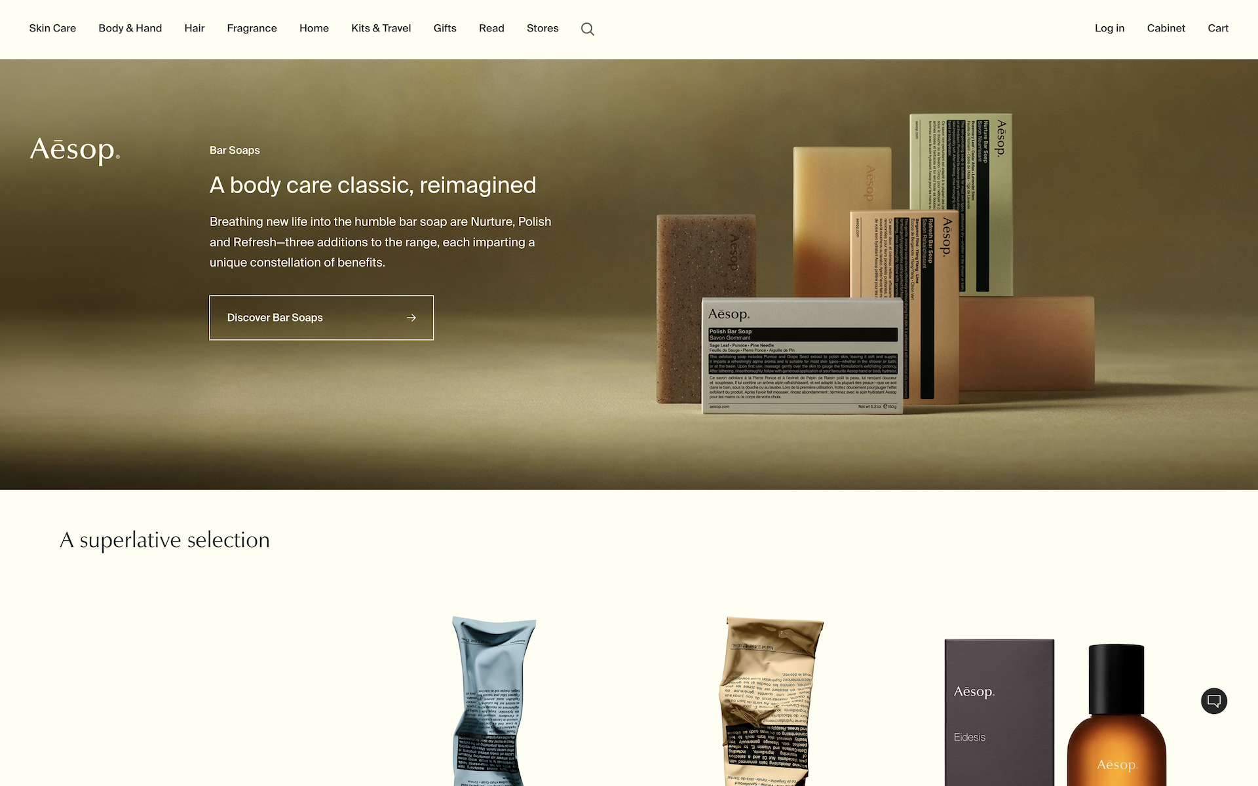
Task: Open the search magnifier icon
Action: 588,29
